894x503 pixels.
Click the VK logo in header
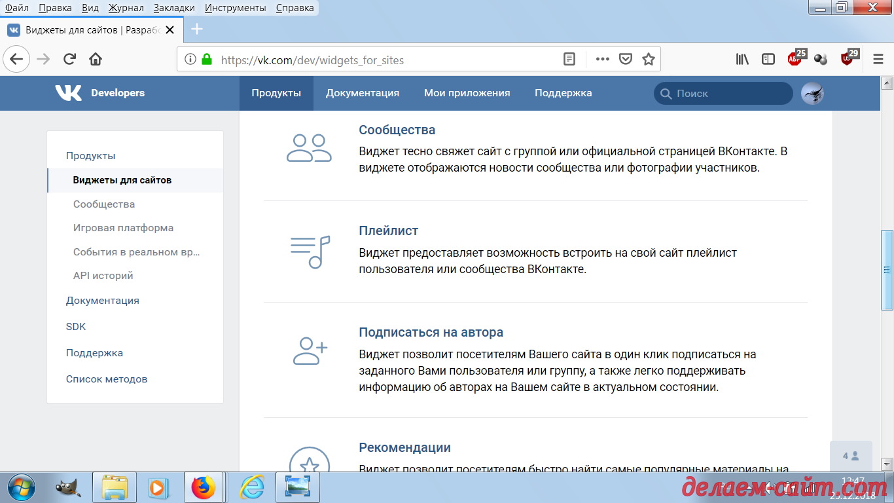coord(68,93)
